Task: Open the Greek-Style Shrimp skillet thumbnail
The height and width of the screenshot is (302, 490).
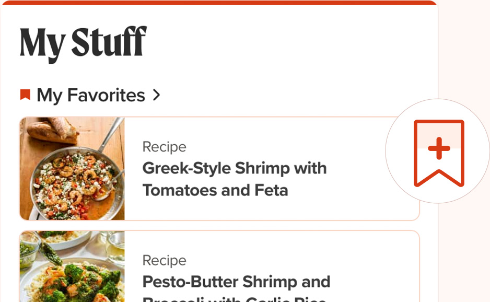Action: tap(72, 169)
